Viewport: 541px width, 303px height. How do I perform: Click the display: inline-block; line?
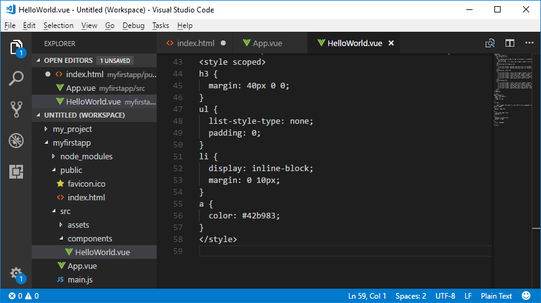[x=261, y=169]
